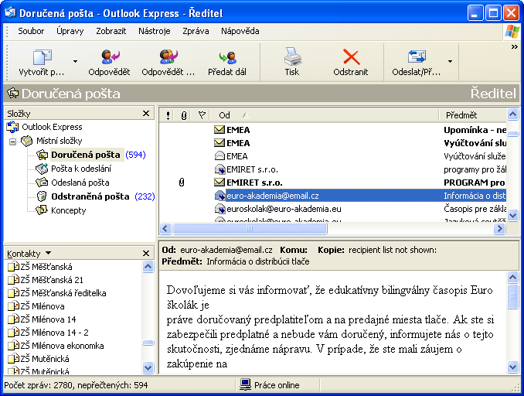Screen dimensions: 524x396
Task: Select the euro-akademia@email.cz message
Action: point(333,196)
